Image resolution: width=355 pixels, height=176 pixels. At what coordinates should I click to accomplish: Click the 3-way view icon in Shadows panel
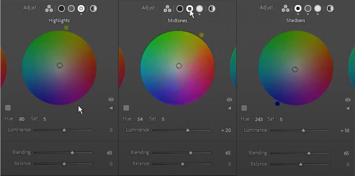(x=285, y=8)
